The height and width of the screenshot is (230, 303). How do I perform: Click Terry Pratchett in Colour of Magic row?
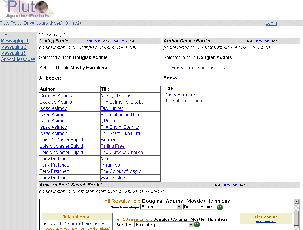pos(54,171)
